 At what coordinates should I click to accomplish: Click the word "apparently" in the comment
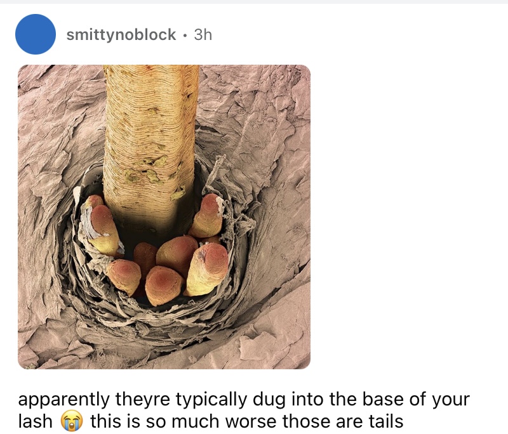click(x=64, y=400)
